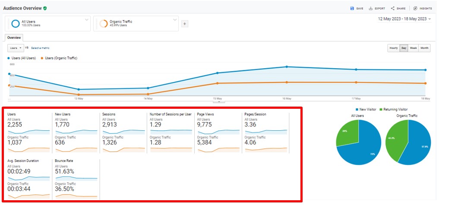Viewport: 458px width, 205px height.
Task: Add a new segment with plus button
Action: 185,24
